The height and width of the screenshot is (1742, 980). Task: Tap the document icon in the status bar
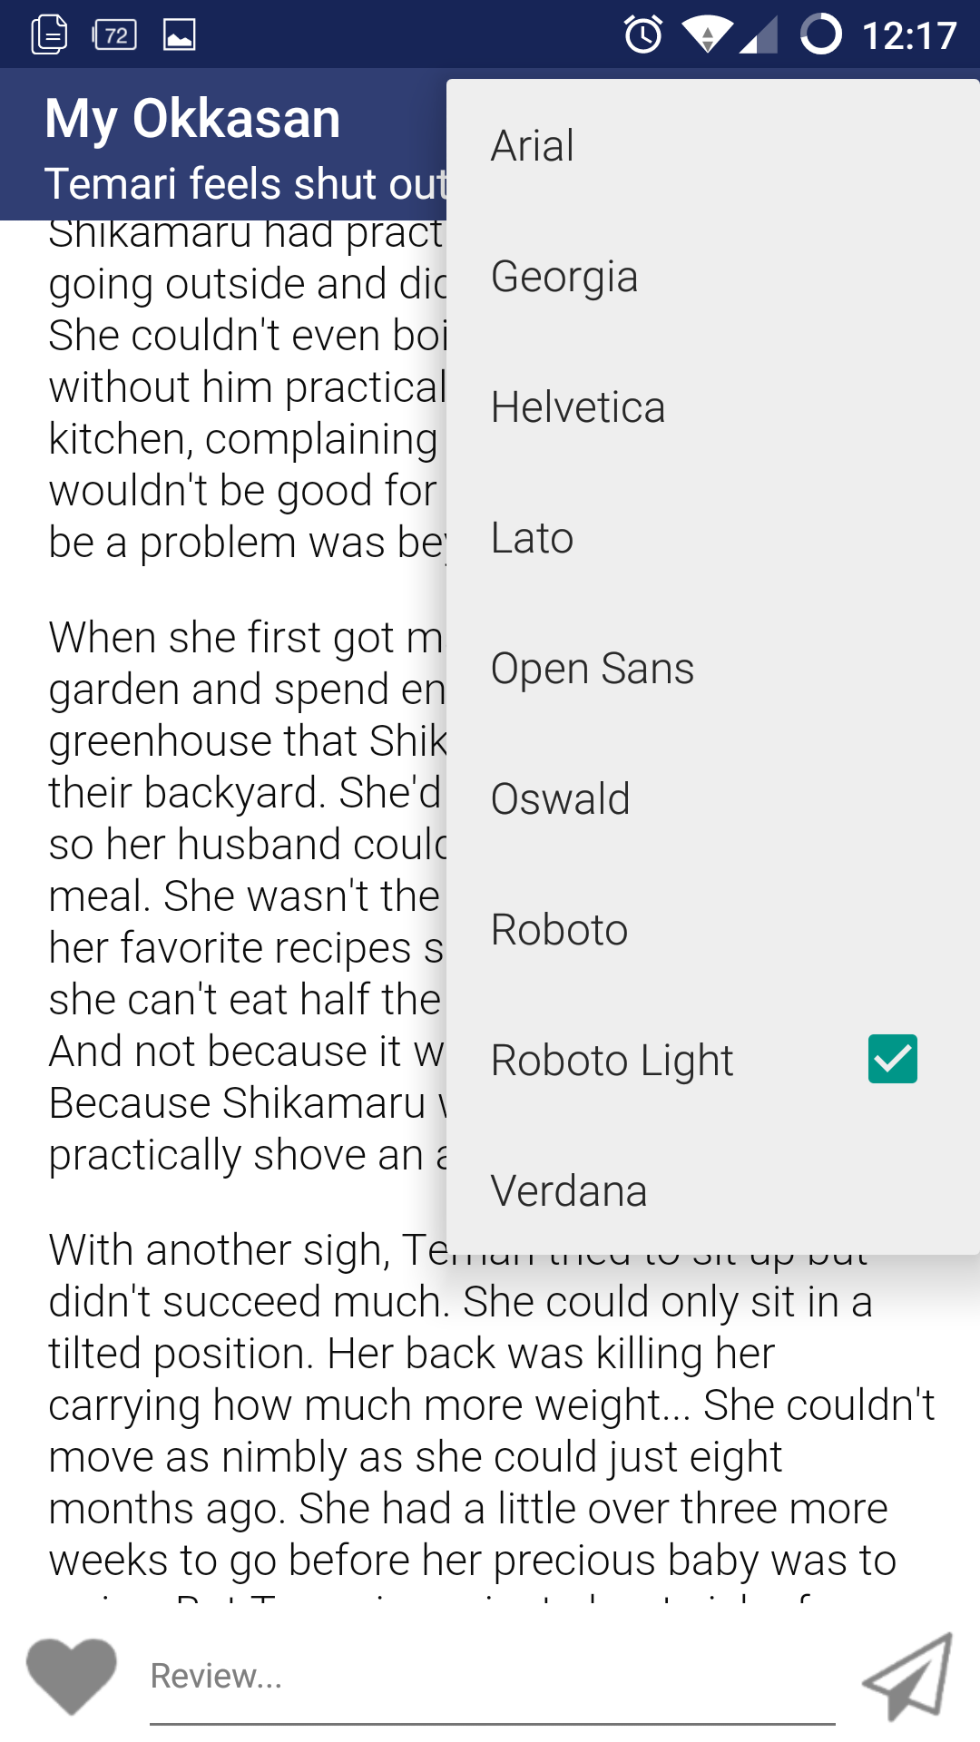tap(50, 34)
